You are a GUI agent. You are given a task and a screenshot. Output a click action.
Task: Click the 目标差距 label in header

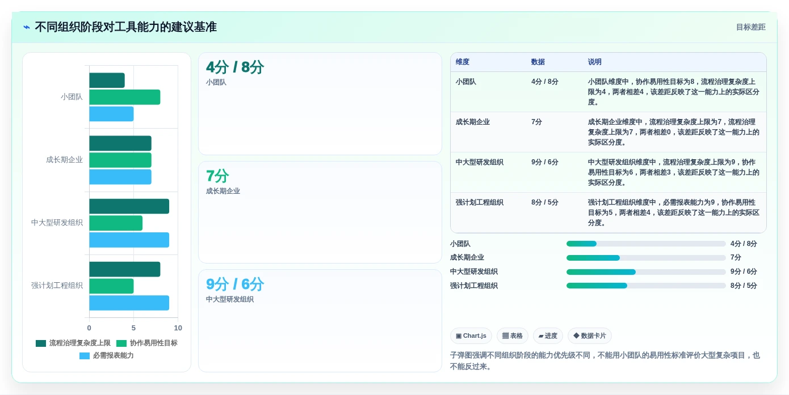pyautogui.click(x=750, y=27)
